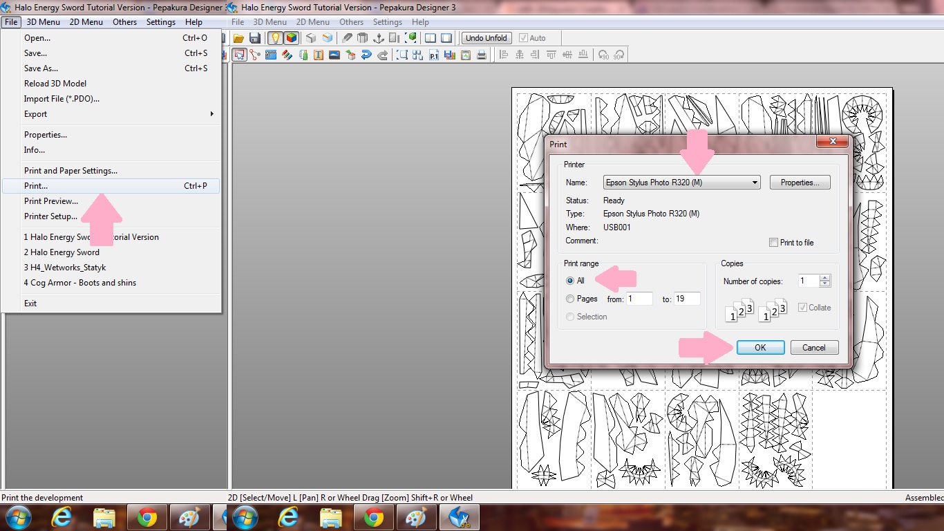
Task: Click the P.1 page number icon
Action: (x=434, y=55)
